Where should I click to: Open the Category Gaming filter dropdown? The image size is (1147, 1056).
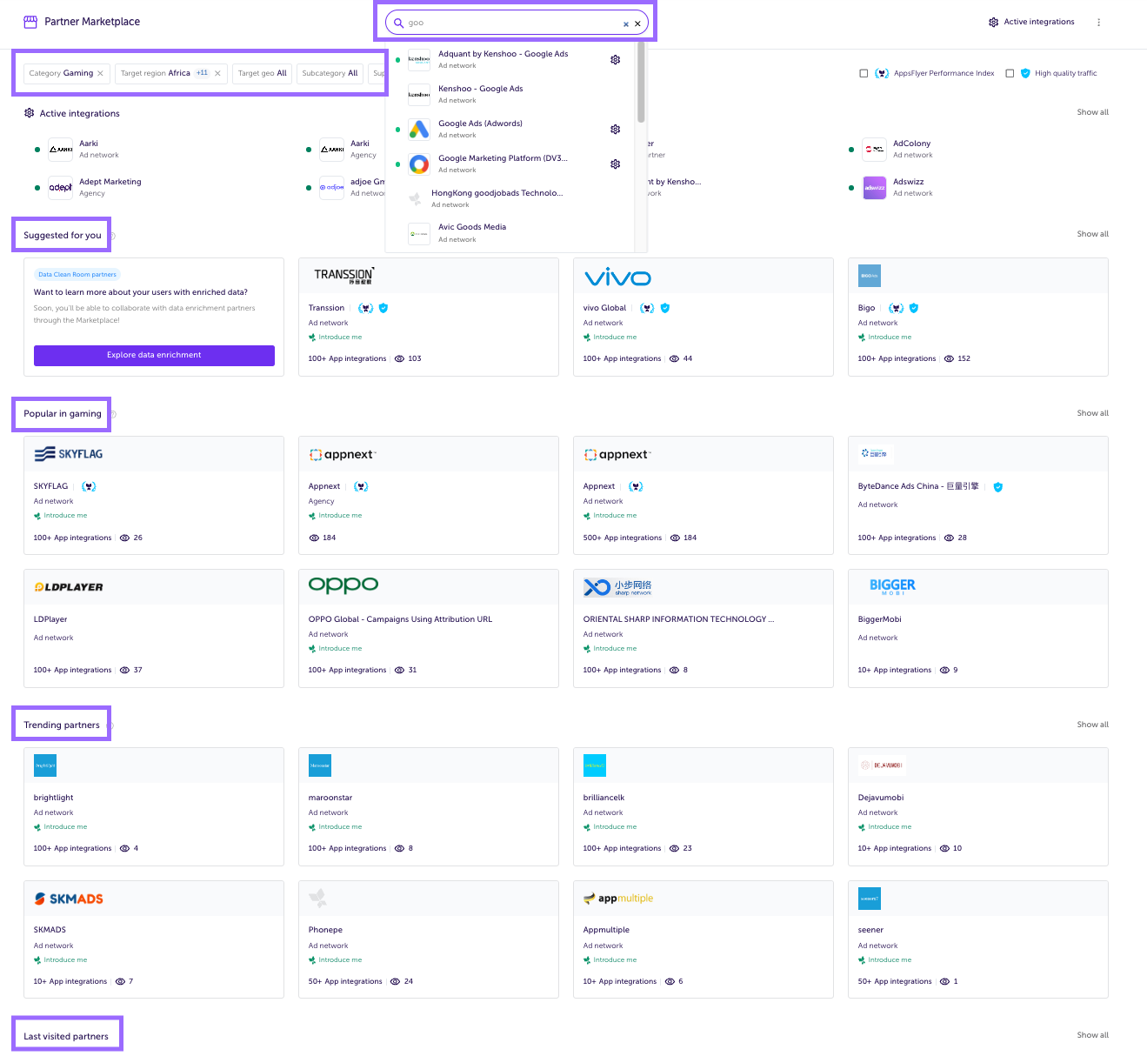pyautogui.click(x=61, y=74)
